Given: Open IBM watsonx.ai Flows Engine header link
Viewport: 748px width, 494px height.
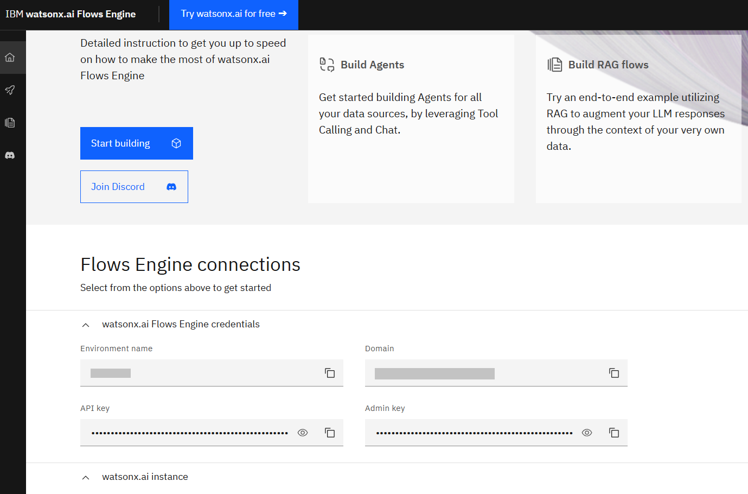Looking at the screenshot, I should tap(71, 14).
